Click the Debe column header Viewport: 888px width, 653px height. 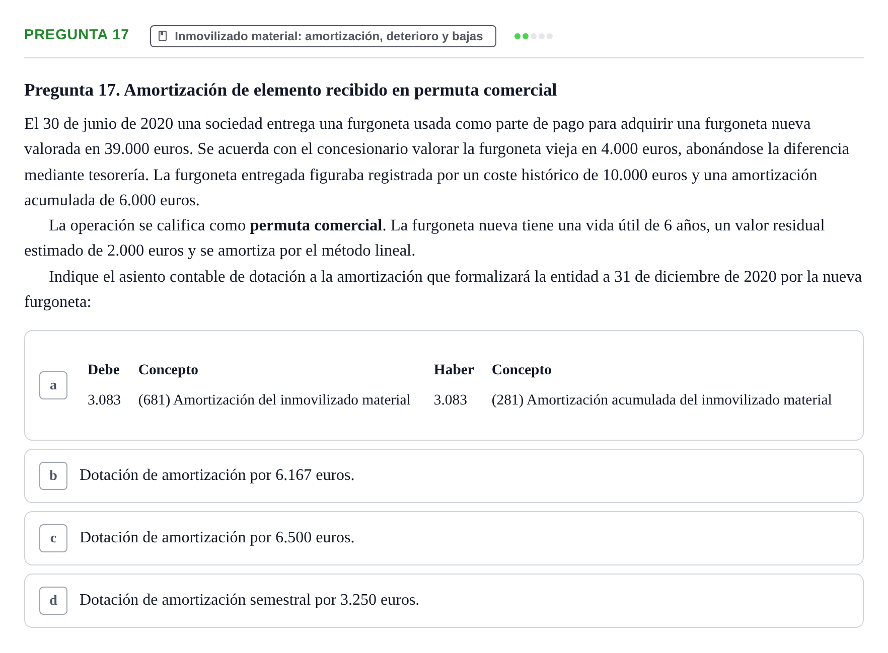(x=104, y=370)
